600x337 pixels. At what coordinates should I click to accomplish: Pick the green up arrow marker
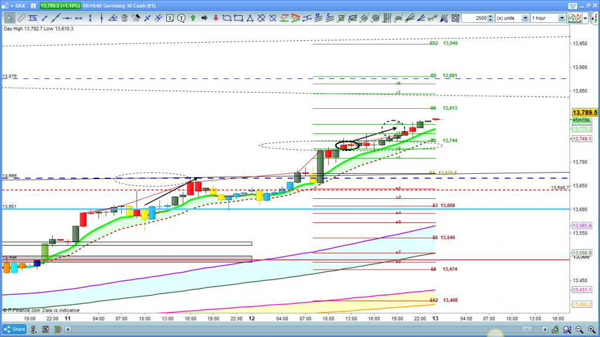[193, 18]
